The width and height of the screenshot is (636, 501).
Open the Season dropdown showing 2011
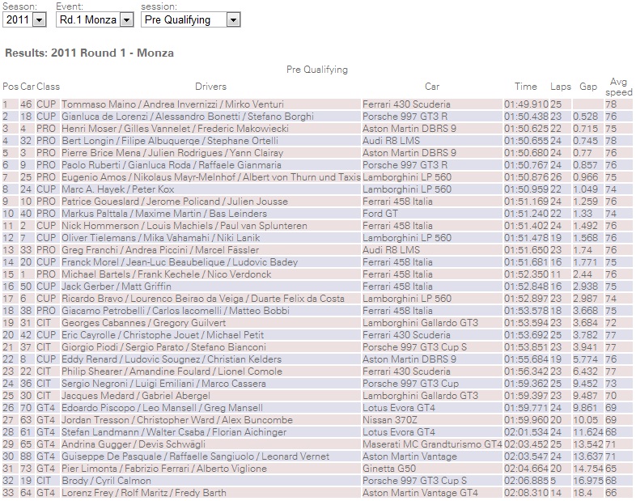click(25, 19)
